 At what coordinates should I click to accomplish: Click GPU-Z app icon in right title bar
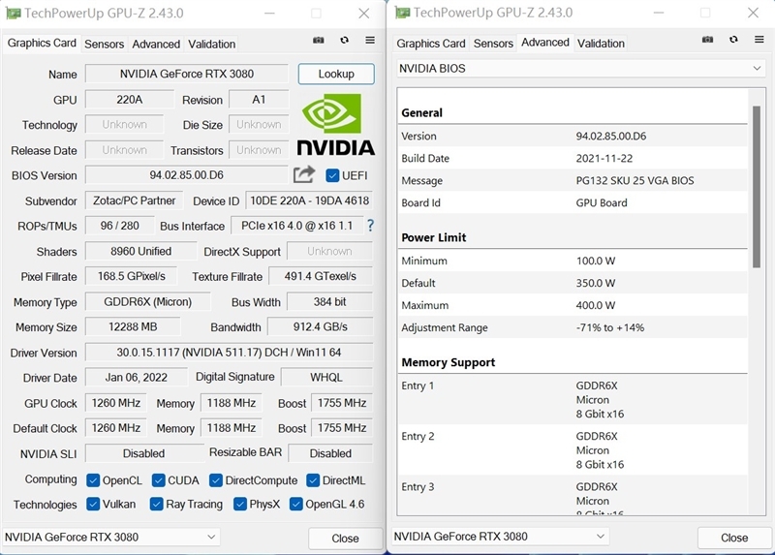point(402,13)
